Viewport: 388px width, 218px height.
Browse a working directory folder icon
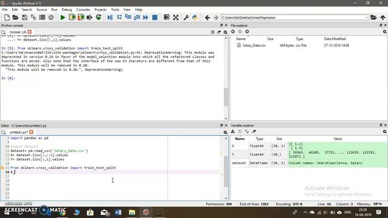(373, 18)
